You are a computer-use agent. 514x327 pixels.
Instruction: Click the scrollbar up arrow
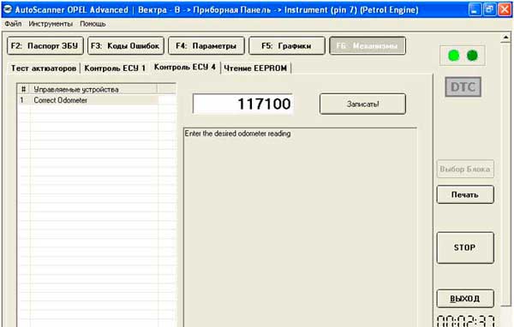[505, 38]
